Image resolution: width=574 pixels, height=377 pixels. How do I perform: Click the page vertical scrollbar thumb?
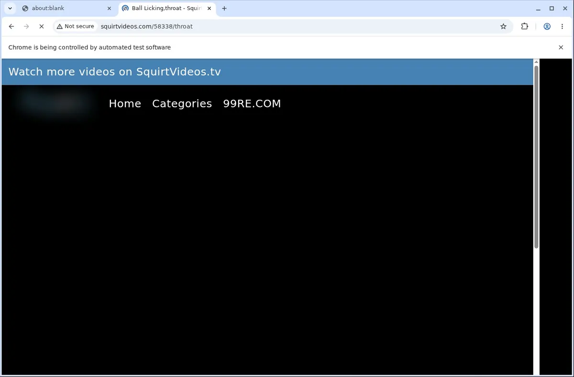tap(536, 157)
